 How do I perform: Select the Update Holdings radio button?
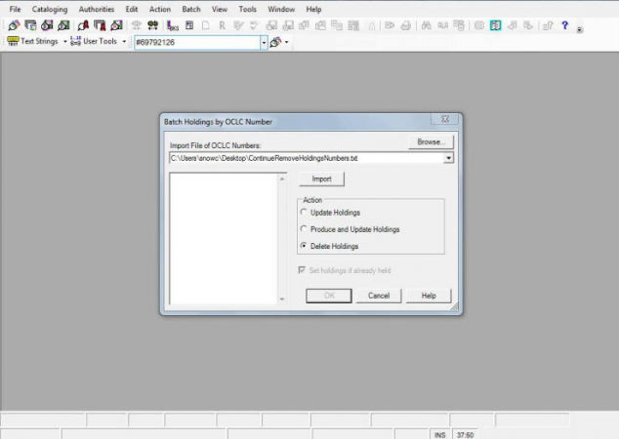[304, 213]
